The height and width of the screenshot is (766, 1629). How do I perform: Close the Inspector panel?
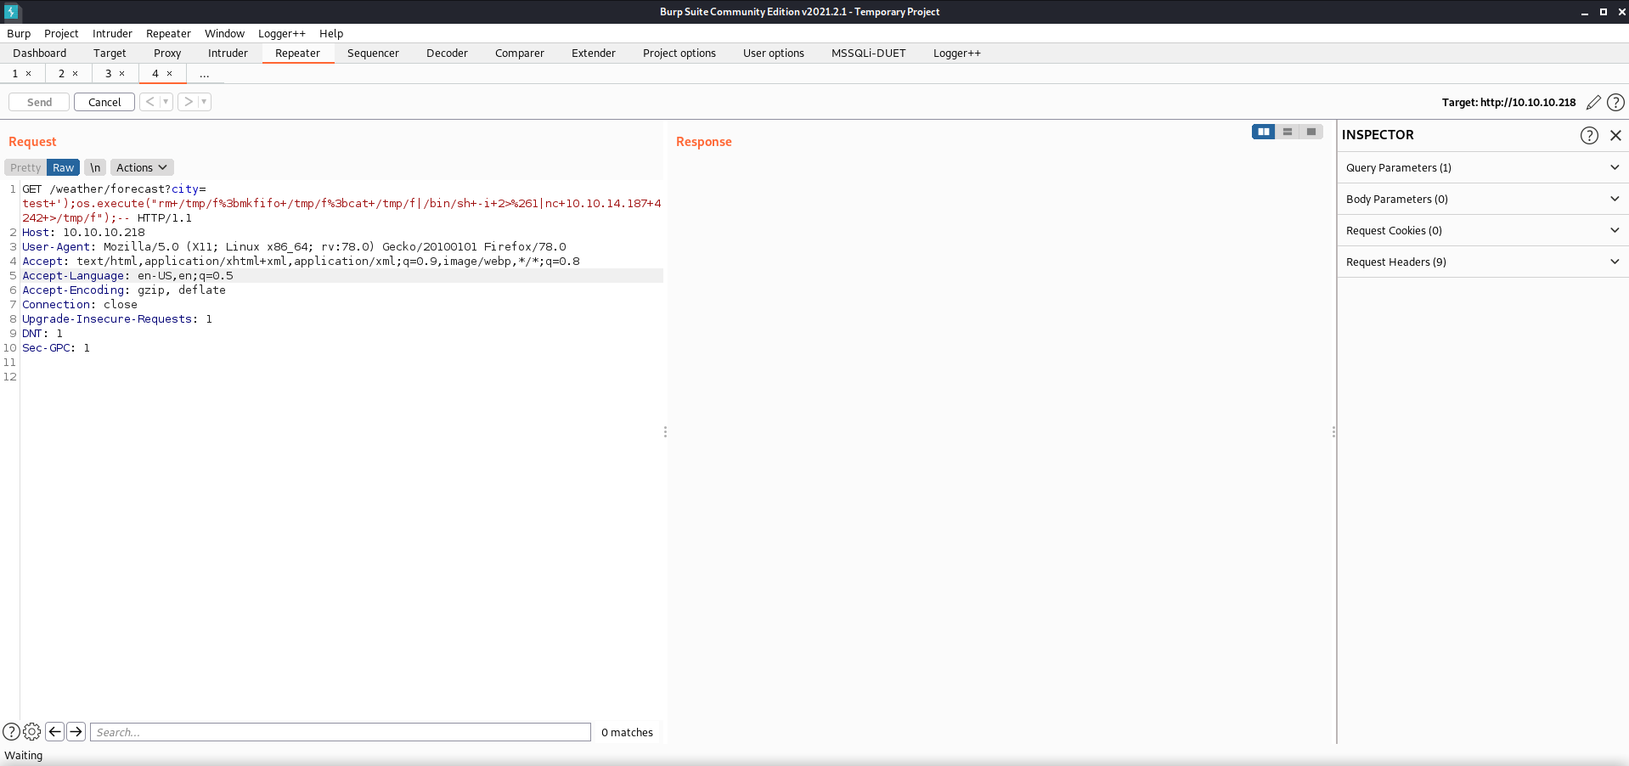click(1615, 135)
